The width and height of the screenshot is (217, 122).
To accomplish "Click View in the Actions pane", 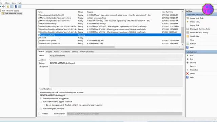I will coord(192,40).
